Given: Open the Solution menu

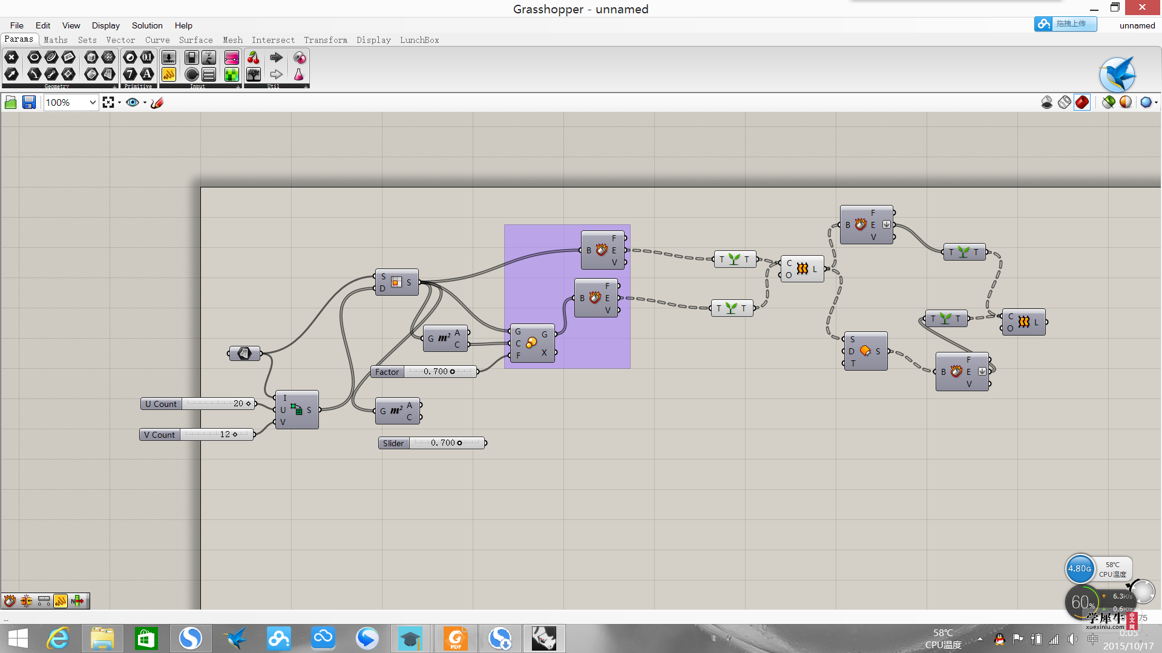Looking at the screenshot, I should 147,25.
